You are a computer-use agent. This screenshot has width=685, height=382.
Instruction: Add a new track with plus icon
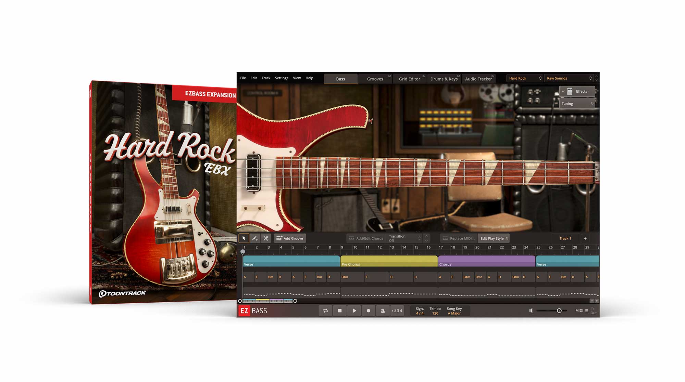coord(585,238)
